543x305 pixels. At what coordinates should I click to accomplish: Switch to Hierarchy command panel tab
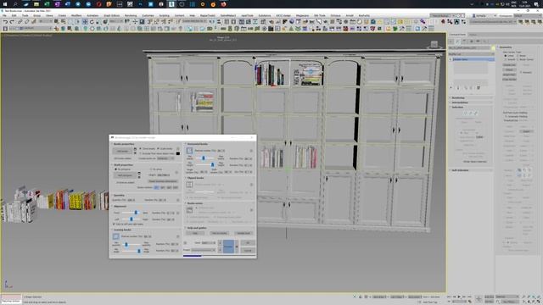pyautogui.click(x=464, y=42)
